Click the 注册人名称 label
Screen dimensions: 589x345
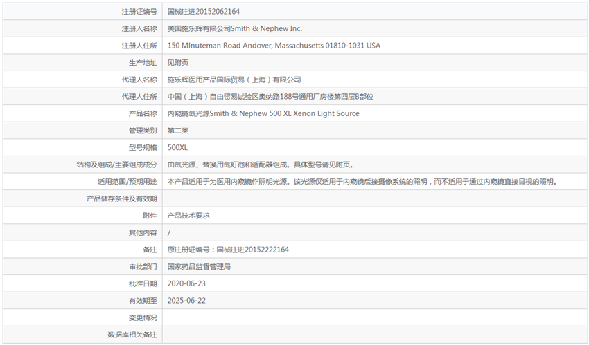(x=139, y=29)
